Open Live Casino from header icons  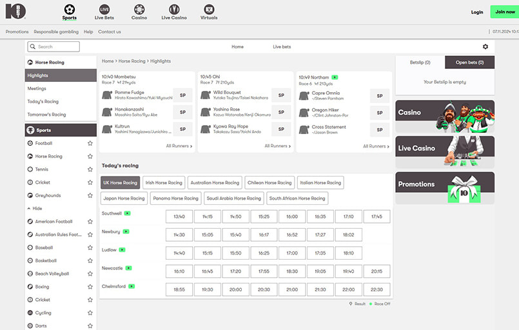(x=174, y=10)
